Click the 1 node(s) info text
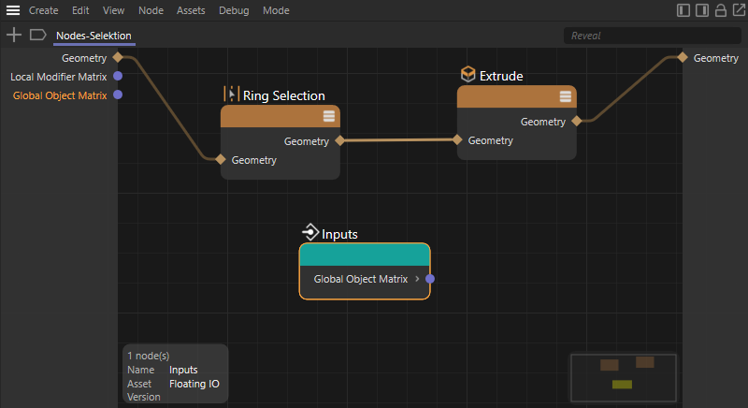 [x=149, y=356]
